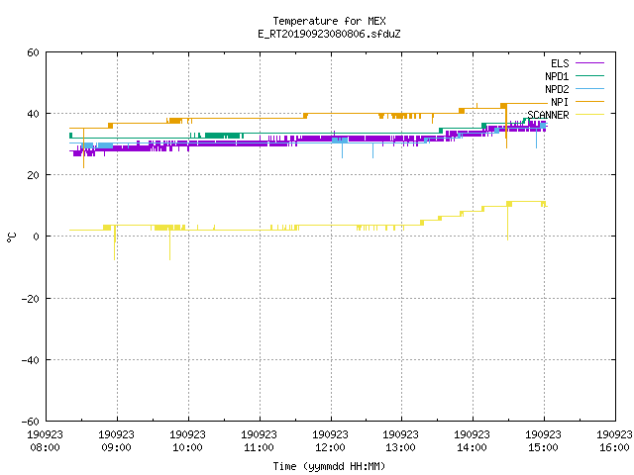Click the 08:00 x-axis time label
This screenshot has width=634, height=475.
click(x=45, y=448)
